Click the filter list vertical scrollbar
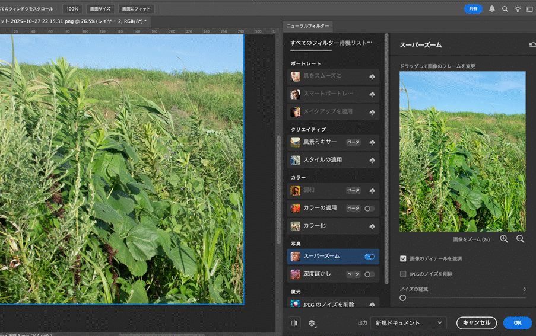The image size is (536, 336). tap(386, 159)
